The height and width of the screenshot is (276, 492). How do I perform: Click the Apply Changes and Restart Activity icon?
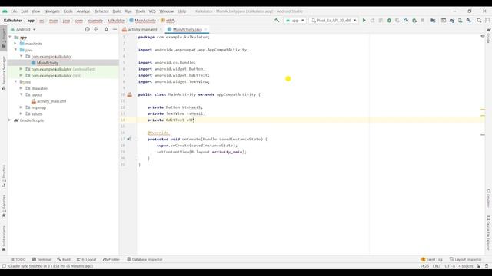click(x=372, y=21)
